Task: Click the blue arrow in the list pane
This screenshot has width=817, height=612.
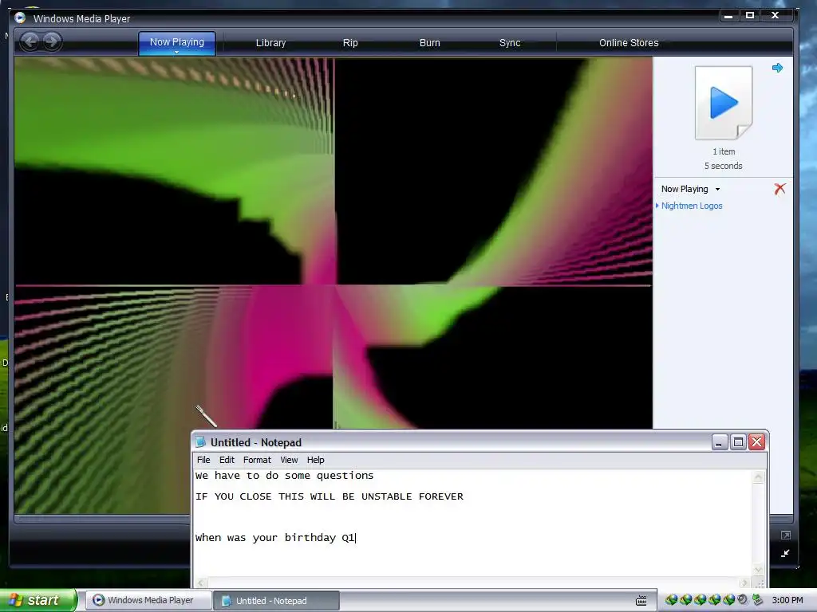Action: 777,68
